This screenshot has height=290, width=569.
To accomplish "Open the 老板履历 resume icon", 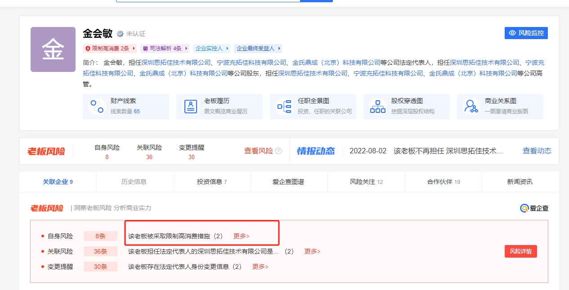I will point(191,107).
